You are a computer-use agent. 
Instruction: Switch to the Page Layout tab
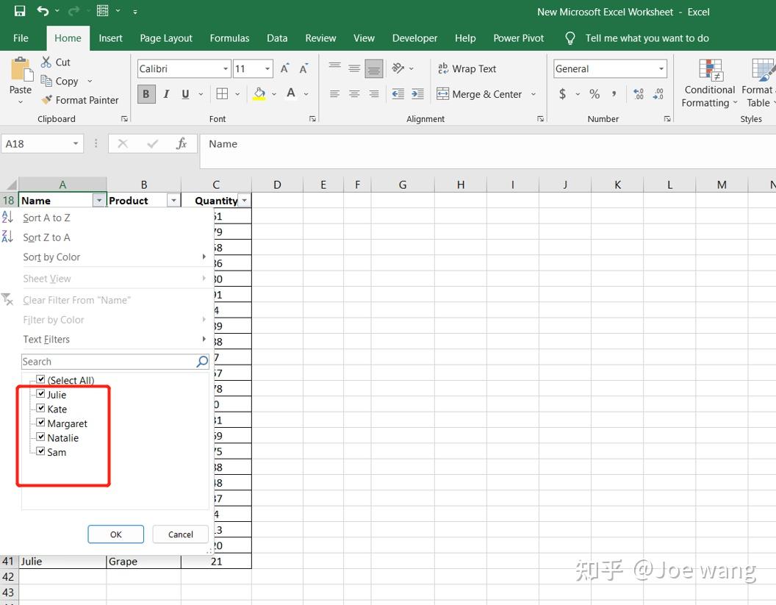(166, 38)
